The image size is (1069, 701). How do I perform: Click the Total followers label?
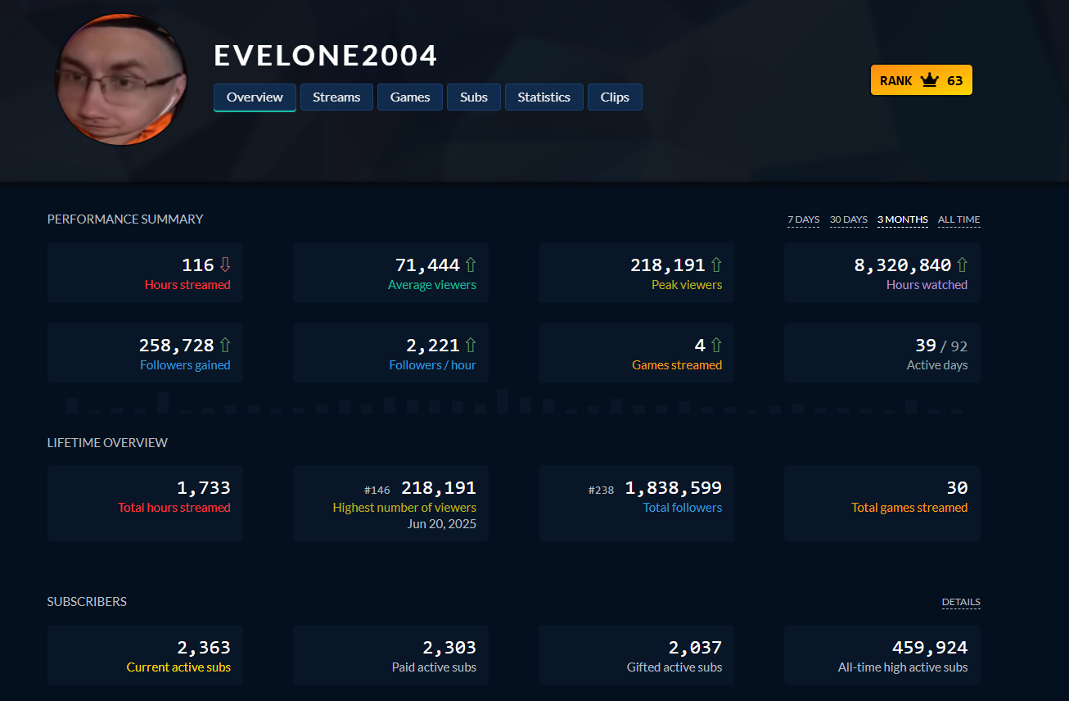click(683, 508)
